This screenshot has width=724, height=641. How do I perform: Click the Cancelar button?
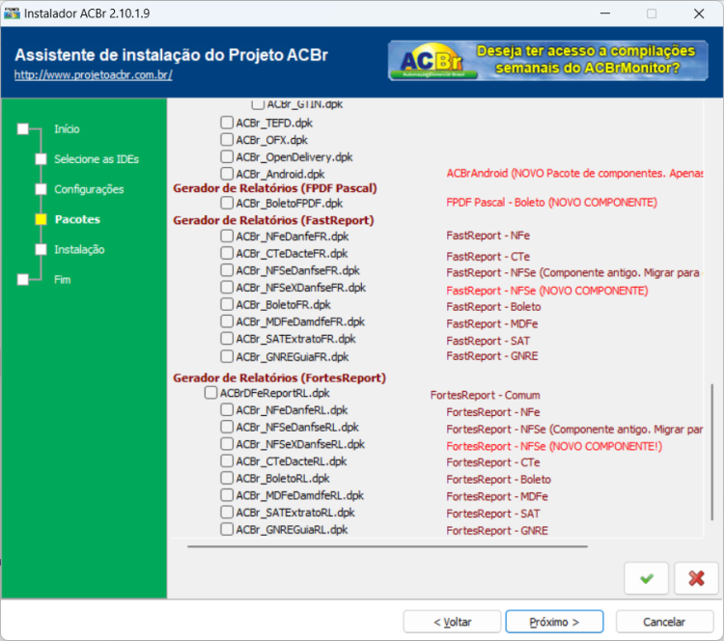(x=664, y=622)
